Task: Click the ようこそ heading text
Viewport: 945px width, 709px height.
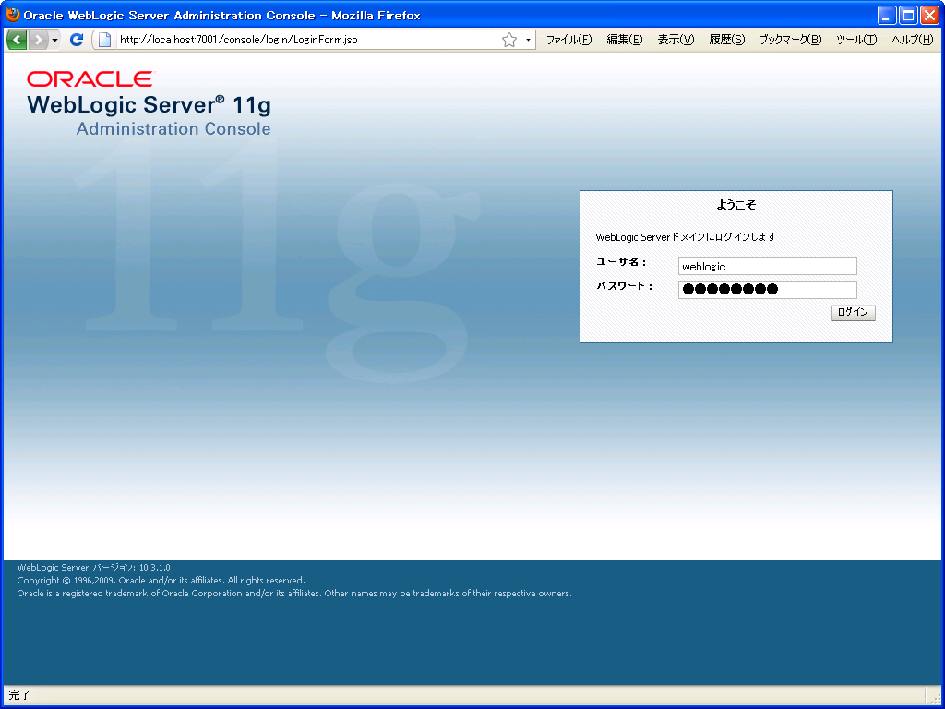Action: pos(736,205)
